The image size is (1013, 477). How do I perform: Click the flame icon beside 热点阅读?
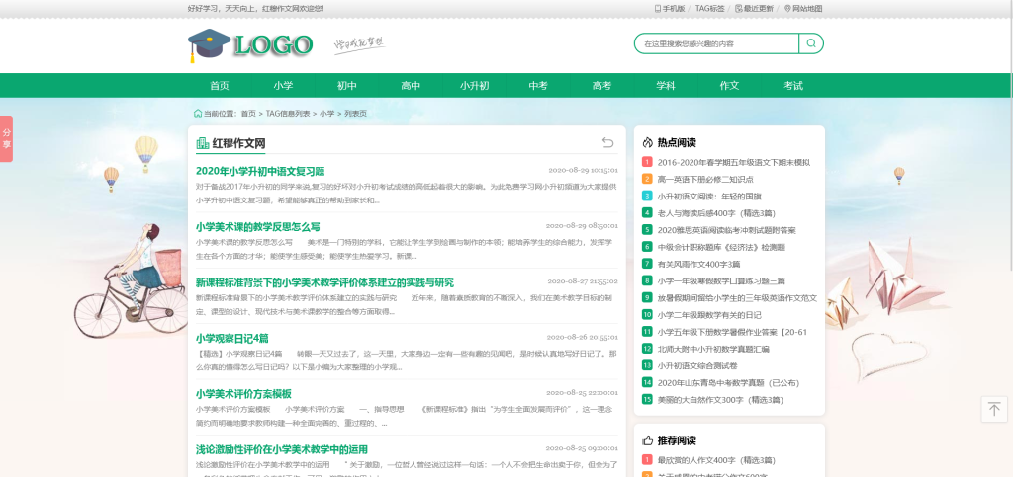648,142
